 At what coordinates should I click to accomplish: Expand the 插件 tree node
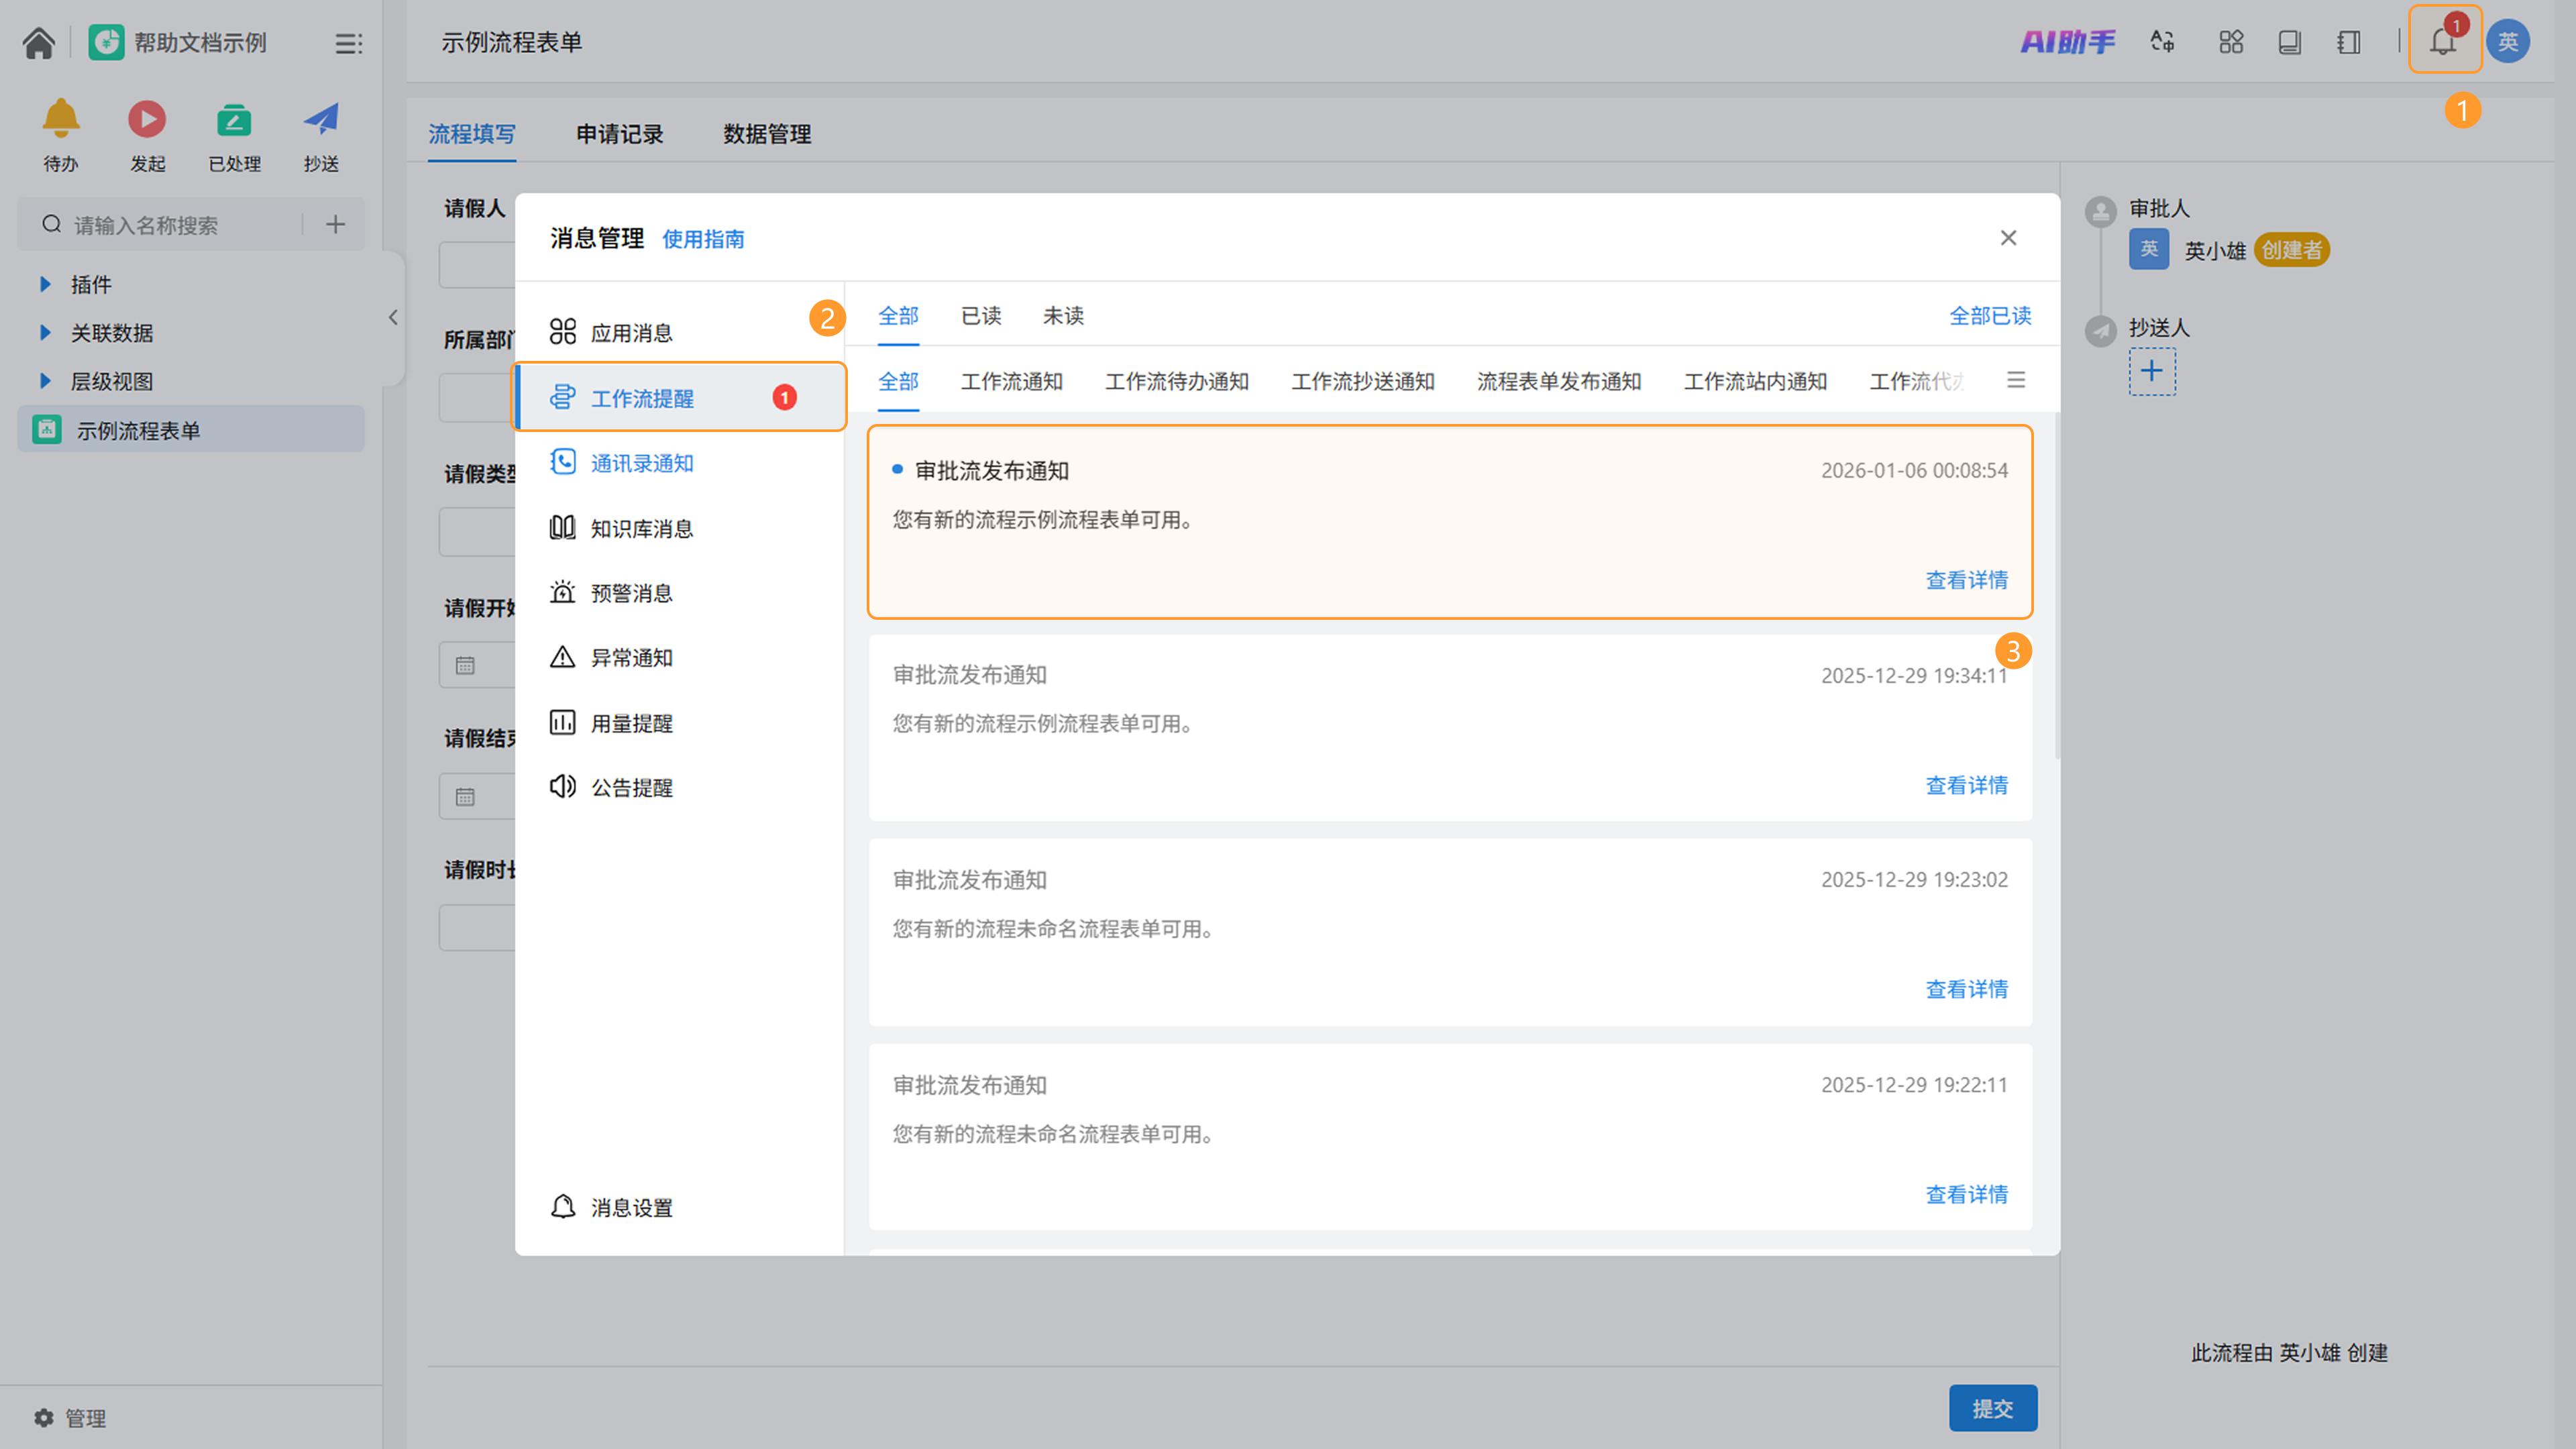(45, 284)
